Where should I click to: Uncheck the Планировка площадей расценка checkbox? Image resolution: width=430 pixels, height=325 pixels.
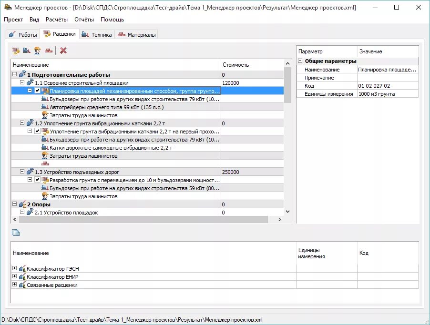coord(37,91)
